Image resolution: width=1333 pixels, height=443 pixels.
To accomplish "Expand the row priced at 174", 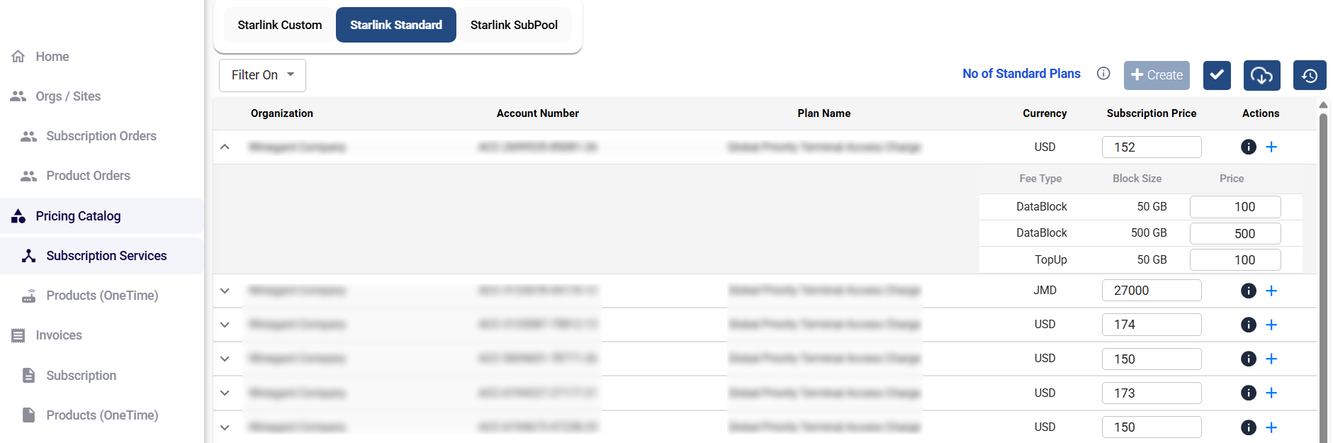I will (225, 325).
